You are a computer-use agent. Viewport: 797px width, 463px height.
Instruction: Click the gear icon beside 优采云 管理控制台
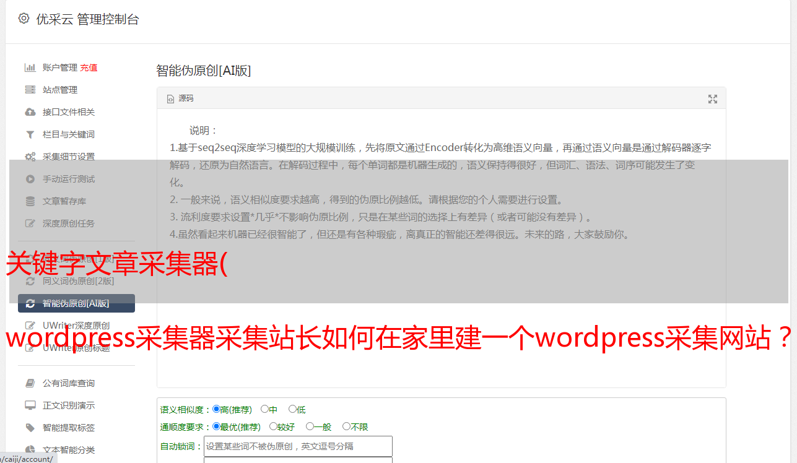(x=24, y=19)
